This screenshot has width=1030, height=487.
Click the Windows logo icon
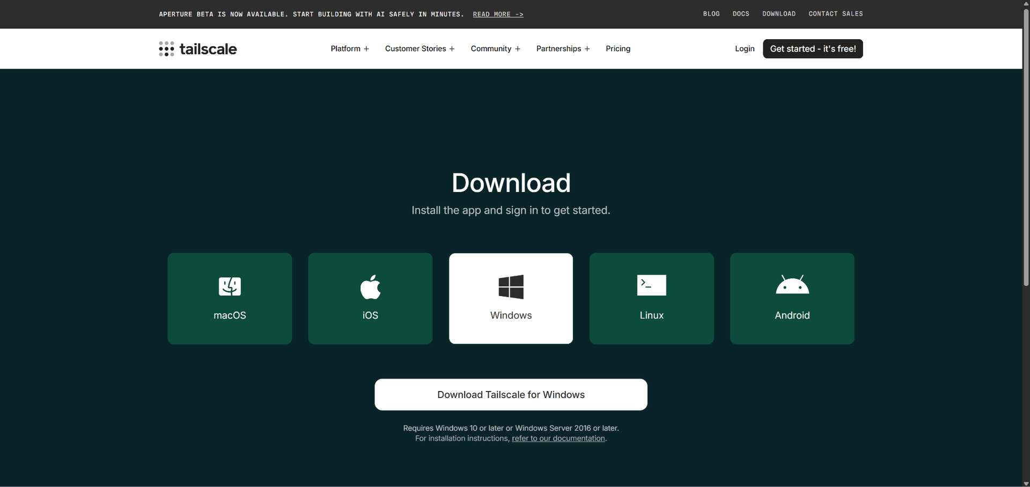511,286
